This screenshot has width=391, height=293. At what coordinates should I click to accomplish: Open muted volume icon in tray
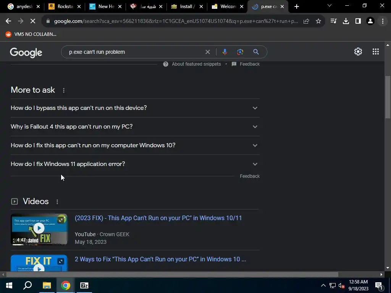342,285
